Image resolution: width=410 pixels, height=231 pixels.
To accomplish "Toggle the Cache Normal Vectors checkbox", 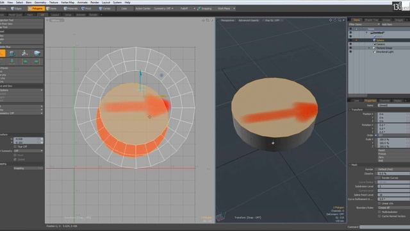I will click(379, 216).
